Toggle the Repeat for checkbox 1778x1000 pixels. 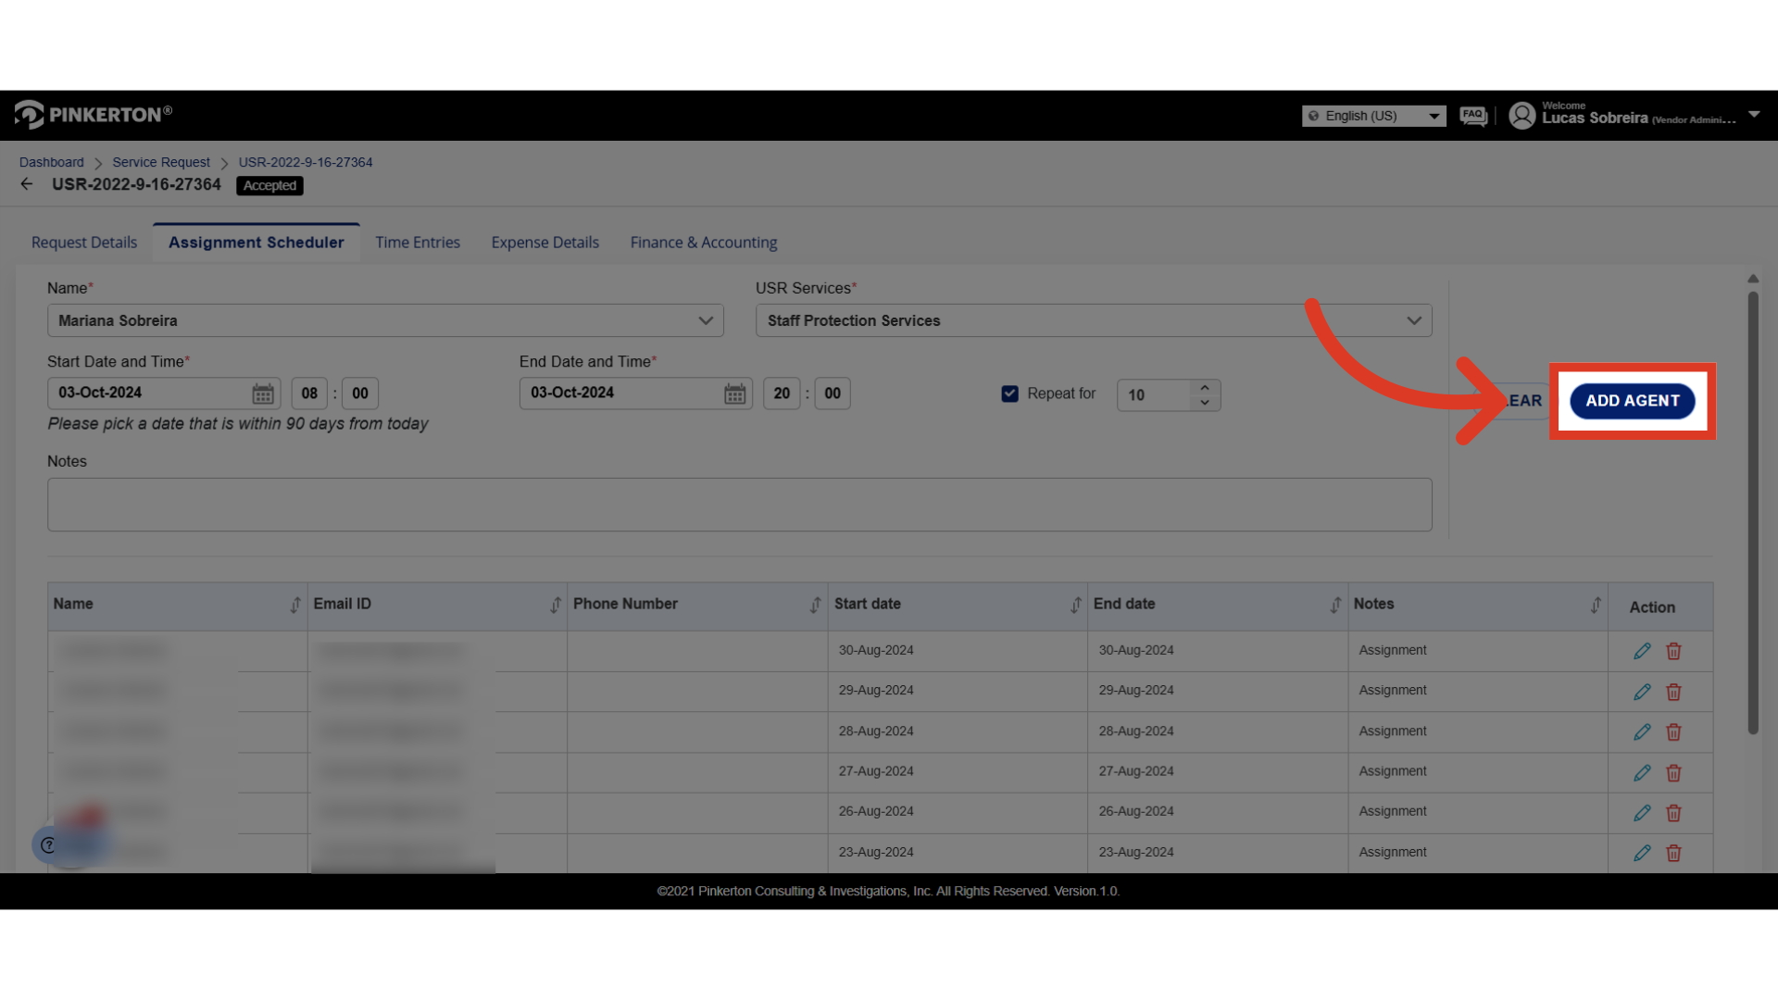[x=1009, y=394]
